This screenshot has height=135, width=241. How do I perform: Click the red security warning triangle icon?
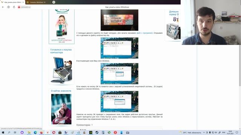pos(19,7)
